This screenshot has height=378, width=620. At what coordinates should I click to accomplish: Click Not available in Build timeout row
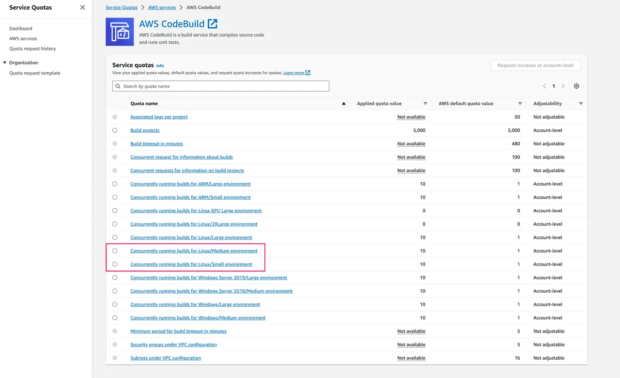(x=411, y=144)
